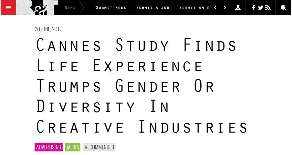This screenshot has width=292, height=155.
Task: Show previous nav items with left chevron
Action: (x=215, y=8)
